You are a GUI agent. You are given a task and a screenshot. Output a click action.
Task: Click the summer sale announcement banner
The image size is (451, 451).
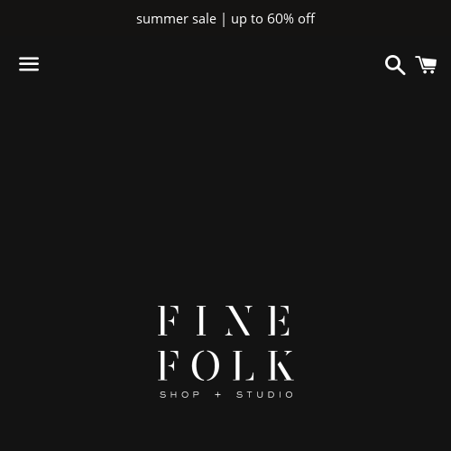(x=225, y=19)
